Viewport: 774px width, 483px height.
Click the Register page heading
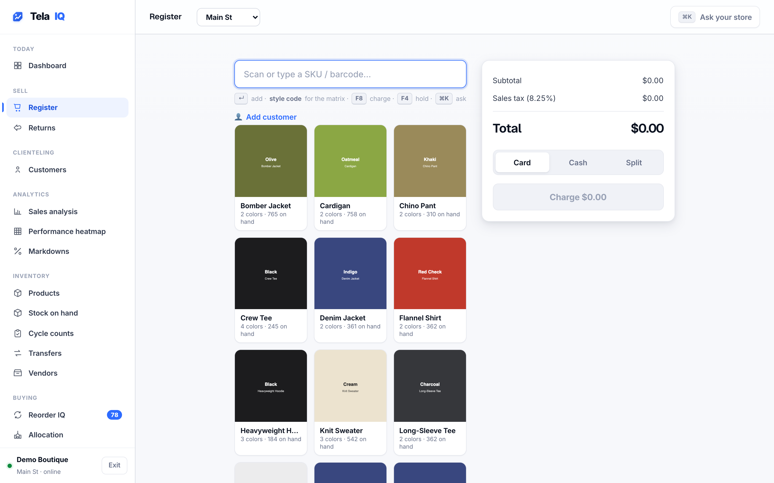click(165, 17)
